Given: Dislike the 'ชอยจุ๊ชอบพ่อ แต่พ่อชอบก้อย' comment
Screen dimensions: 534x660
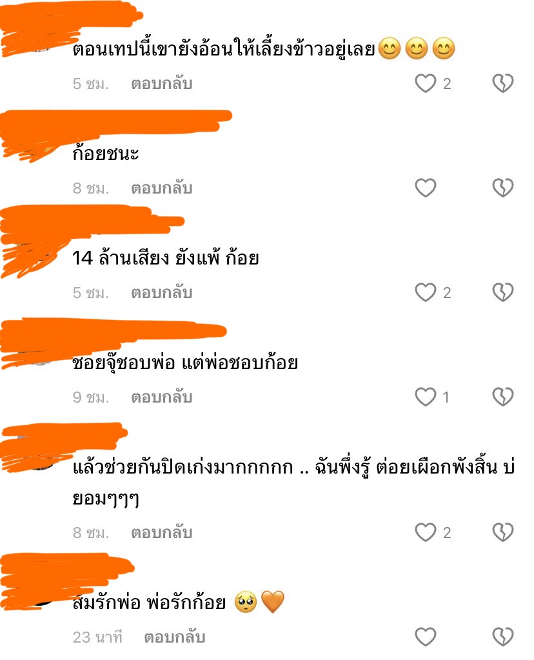Looking at the screenshot, I should [503, 397].
